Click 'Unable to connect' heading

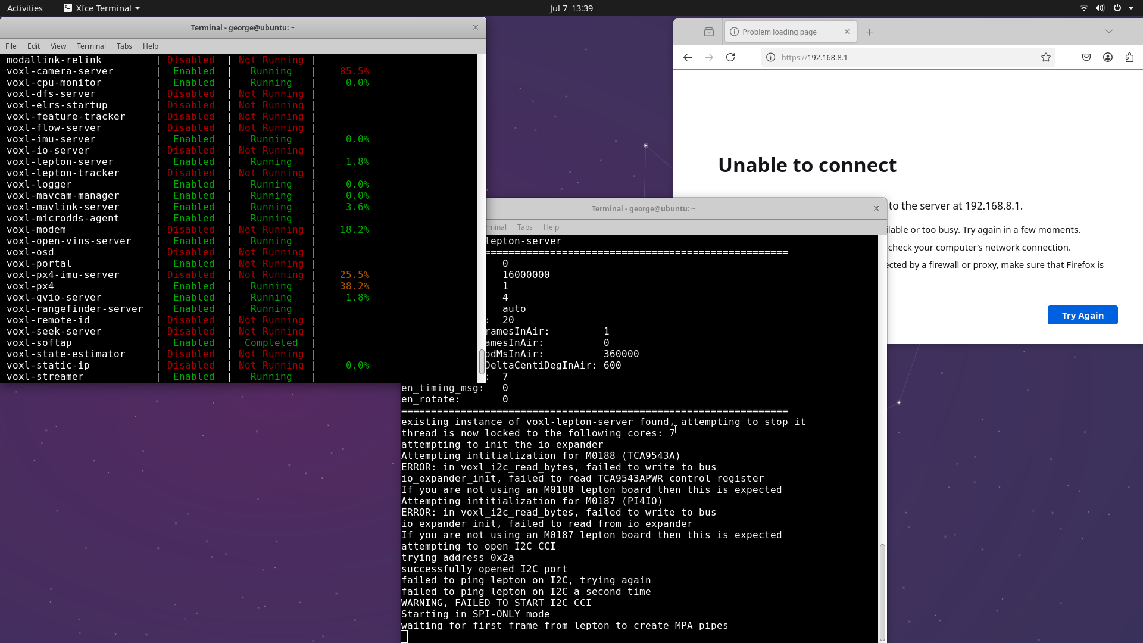(807, 165)
